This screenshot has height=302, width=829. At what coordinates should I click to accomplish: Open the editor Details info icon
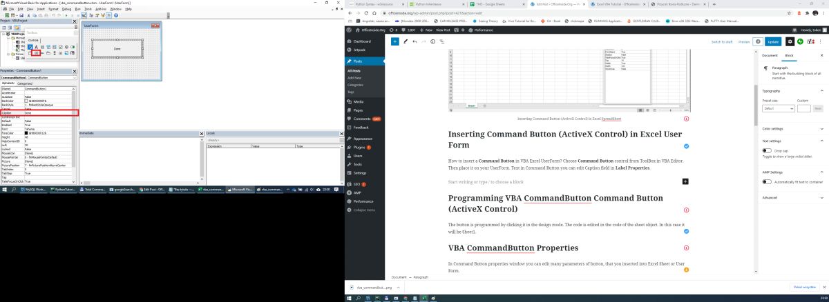pyautogui.click(x=432, y=41)
